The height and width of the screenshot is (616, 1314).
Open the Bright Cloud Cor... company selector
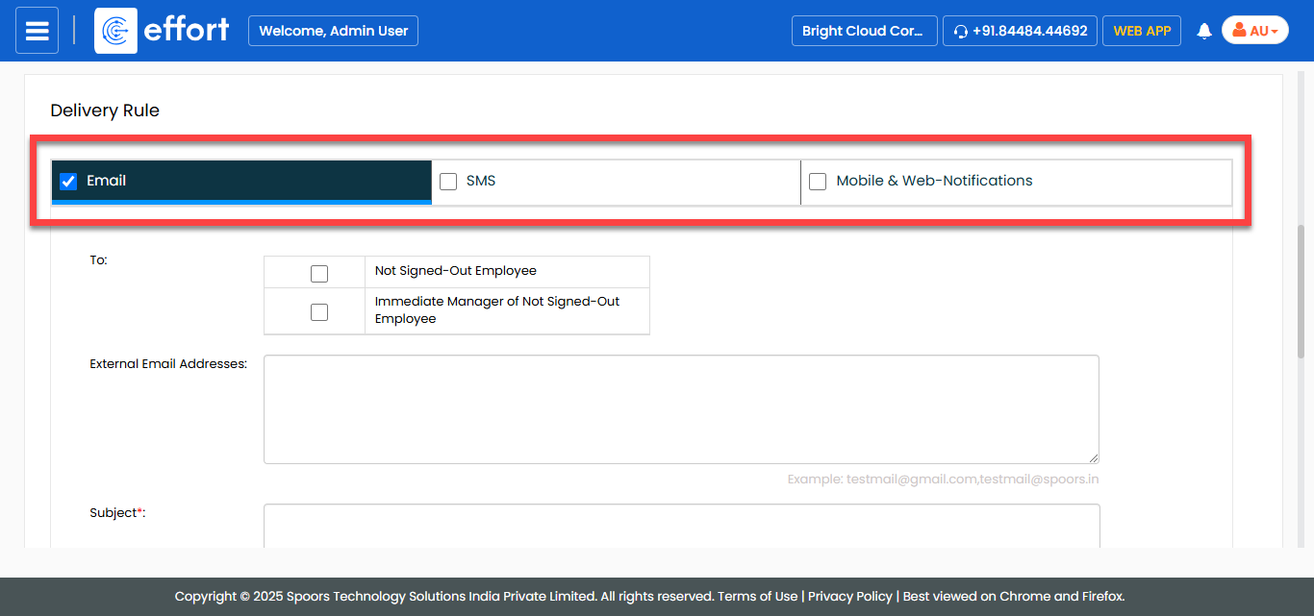tap(863, 31)
